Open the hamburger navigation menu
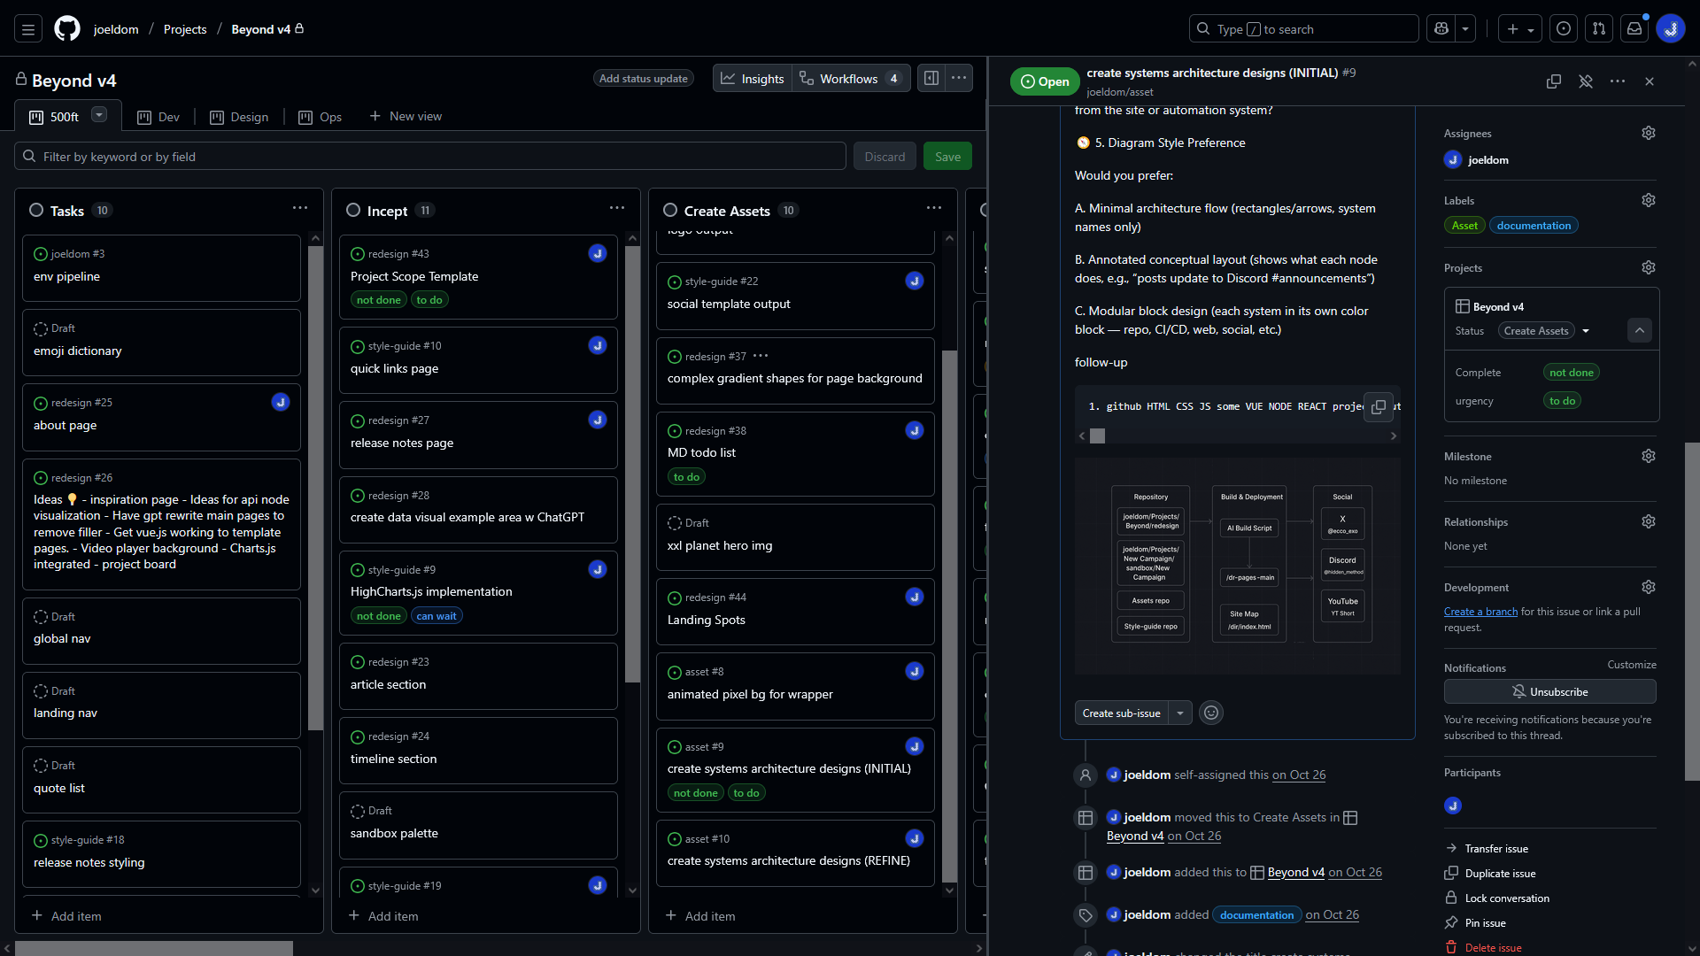Screen dimensions: 1700x956 click(28, 28)
